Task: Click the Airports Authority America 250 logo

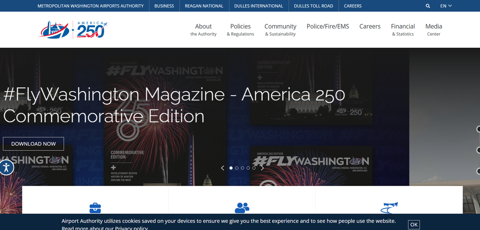Action: pyautogui.click(x=73, y=29)
